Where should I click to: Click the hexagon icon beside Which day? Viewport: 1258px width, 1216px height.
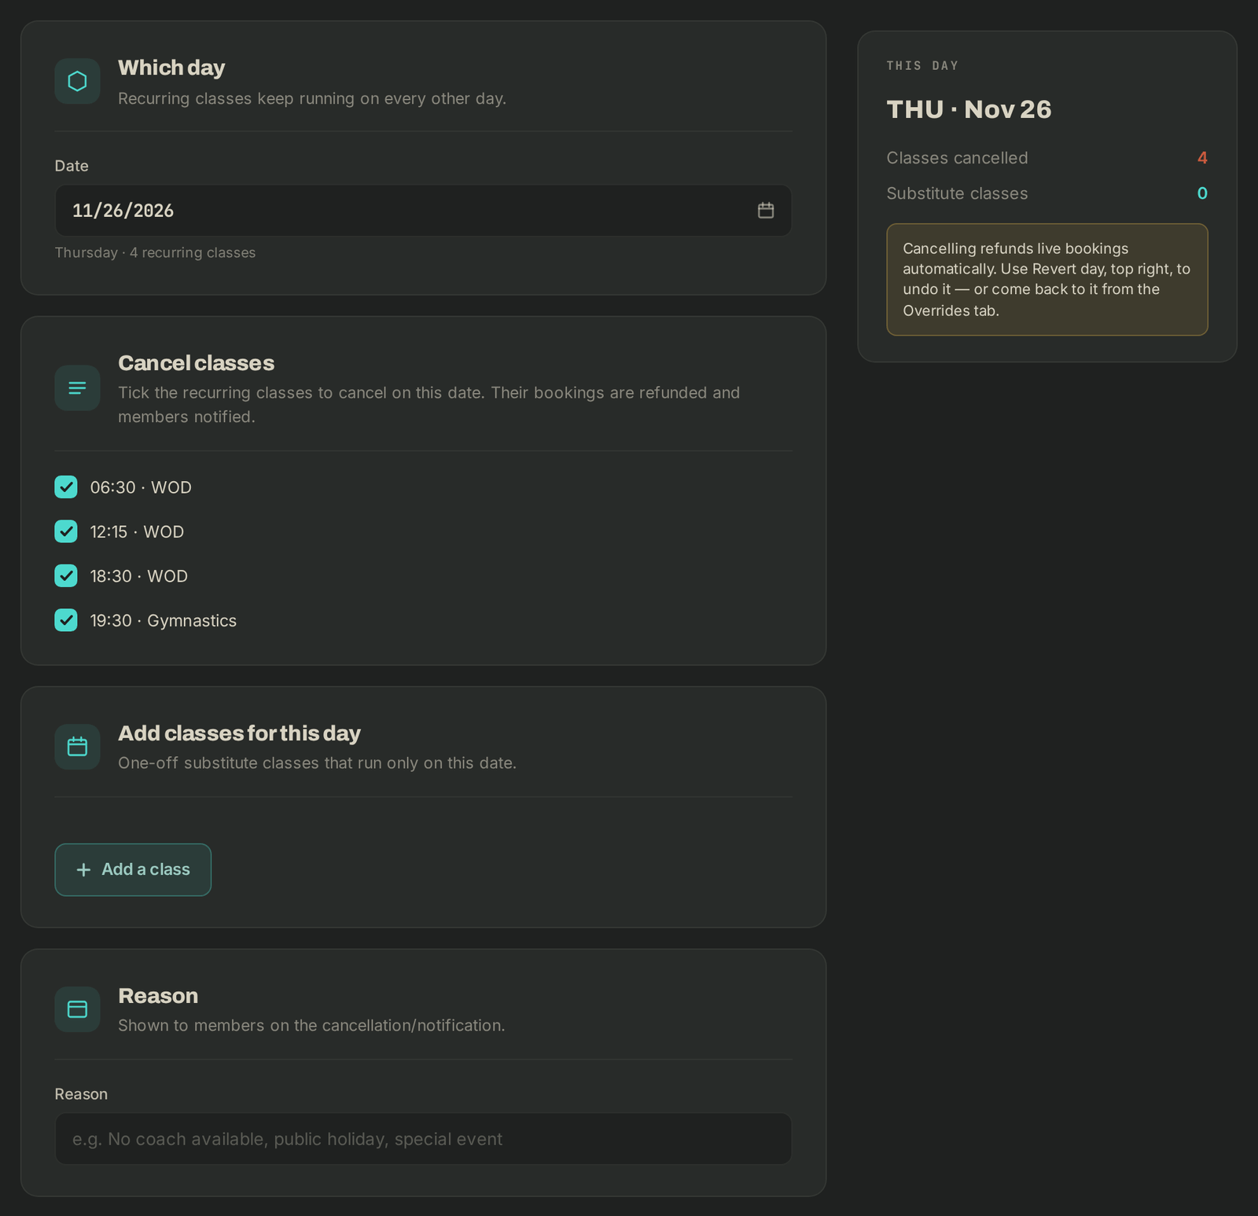point(77,81)
